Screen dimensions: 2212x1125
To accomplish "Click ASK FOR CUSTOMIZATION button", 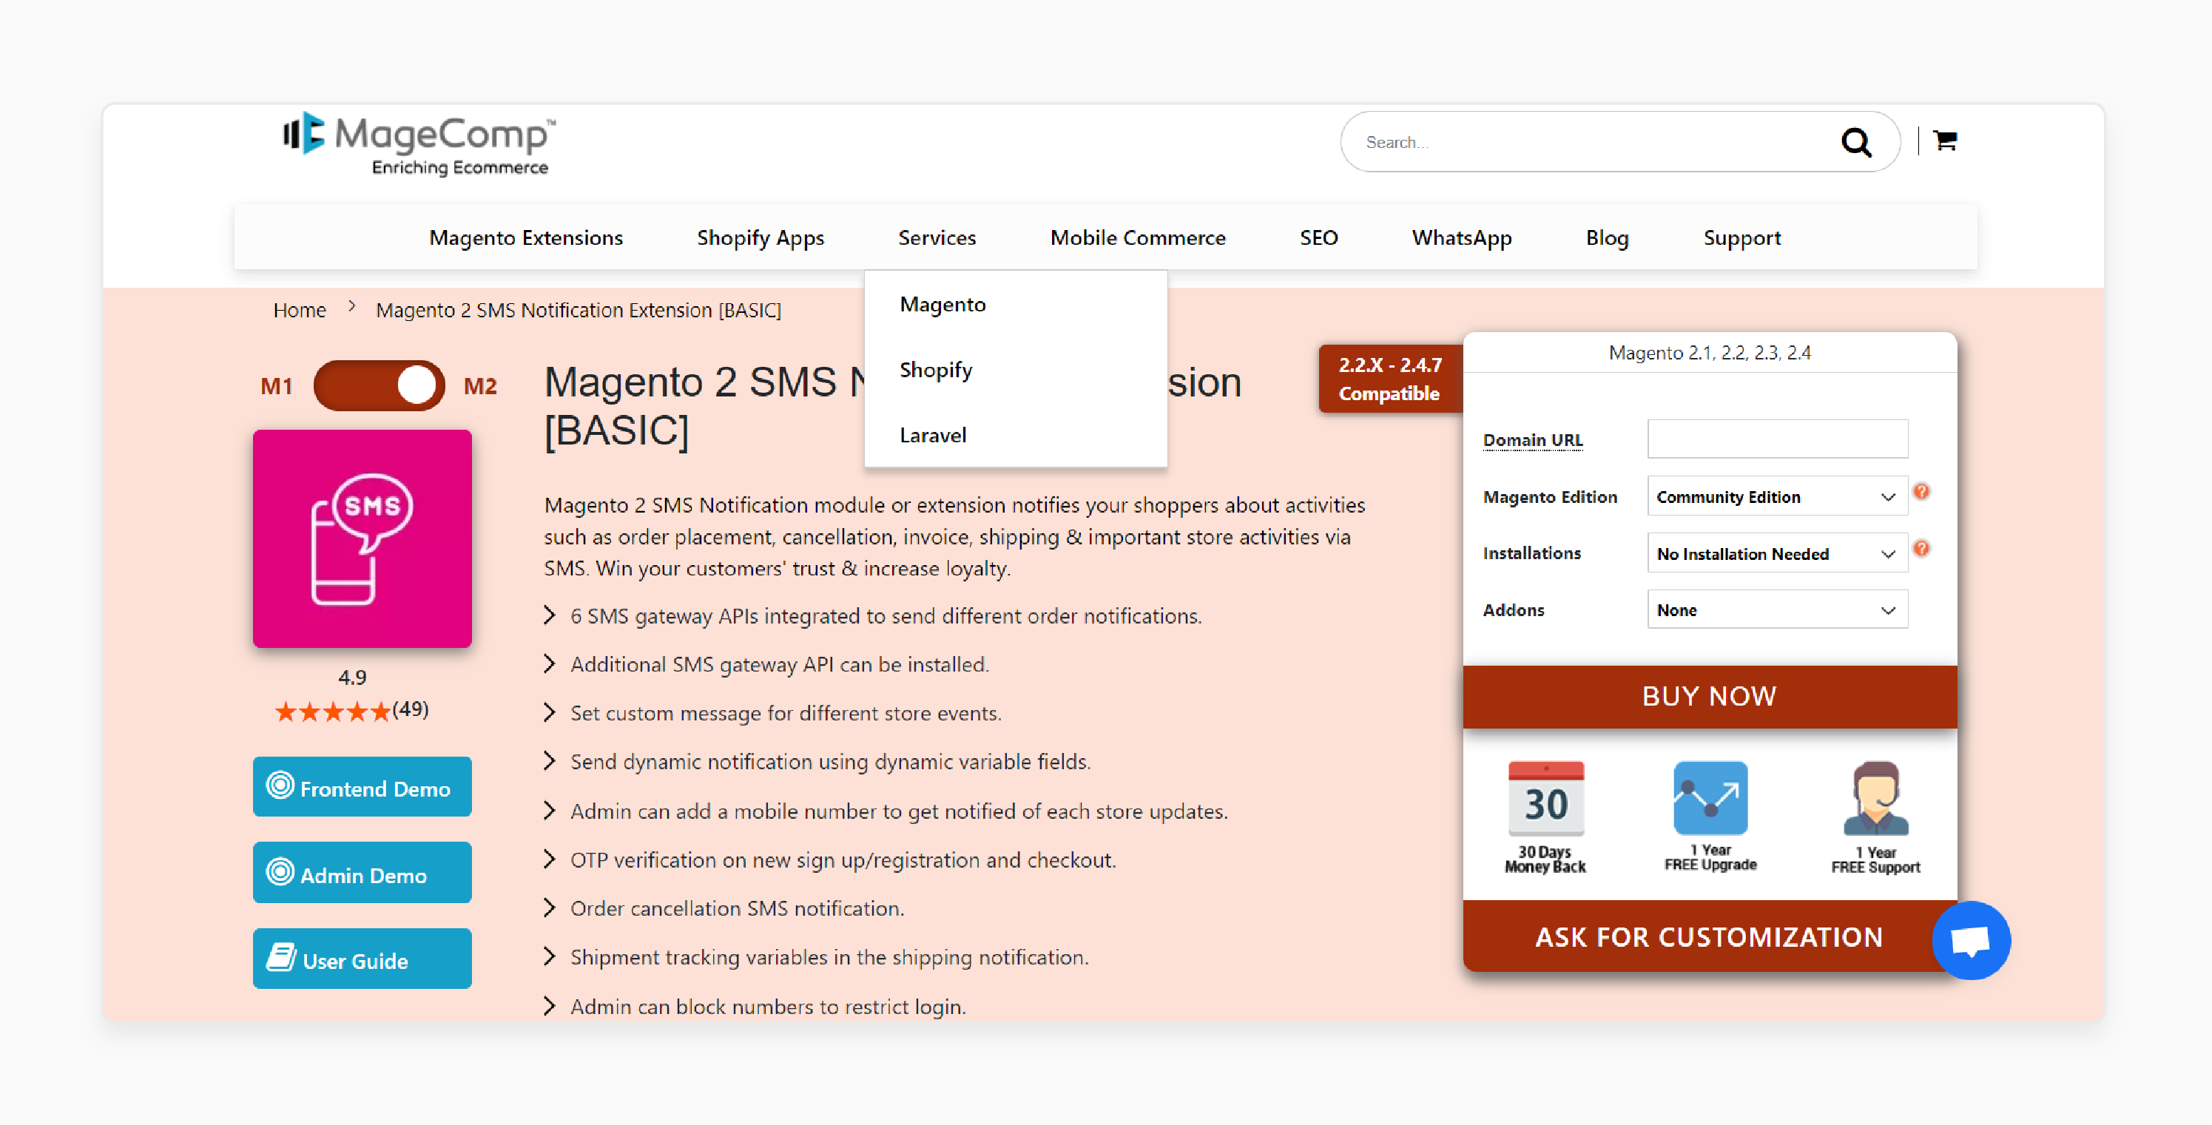I will 1710,936.
